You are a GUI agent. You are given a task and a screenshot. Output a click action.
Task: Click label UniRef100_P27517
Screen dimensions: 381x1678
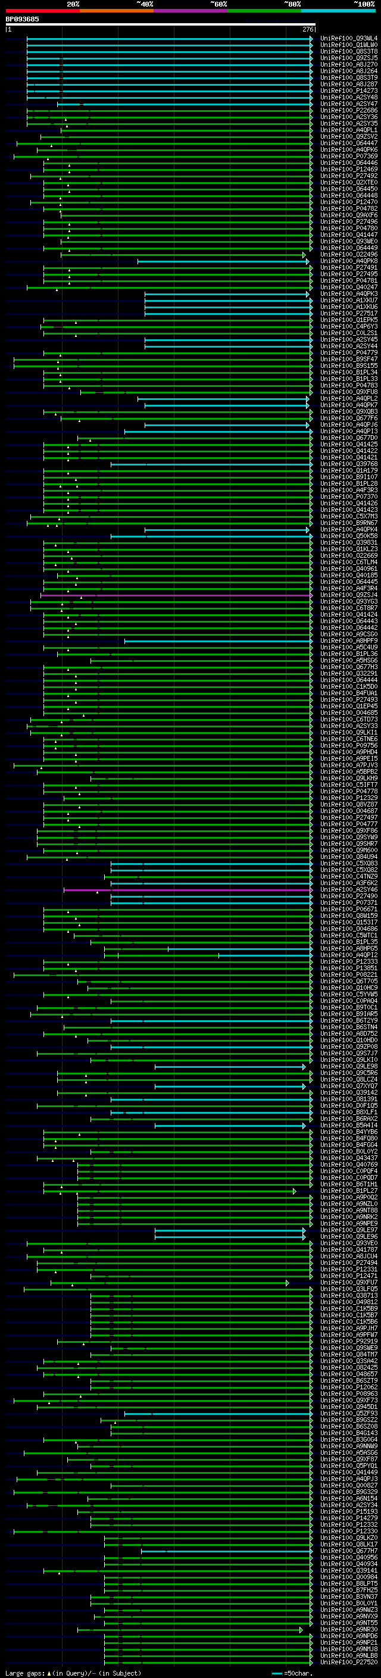coord(349,313)
